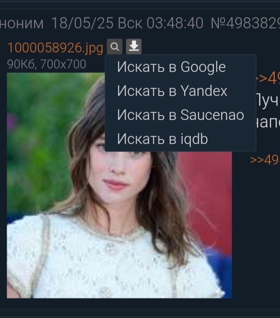The image size is (280, 318).
Task: Open the attached photo thumbnail
Action: [x=119, y=185]
